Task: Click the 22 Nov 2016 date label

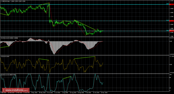Action: (x=104, y=93)
